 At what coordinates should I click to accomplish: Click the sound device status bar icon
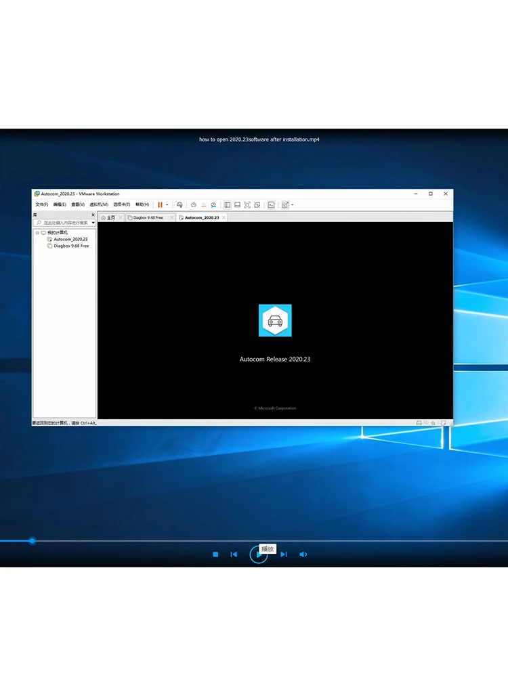(433, 423)
